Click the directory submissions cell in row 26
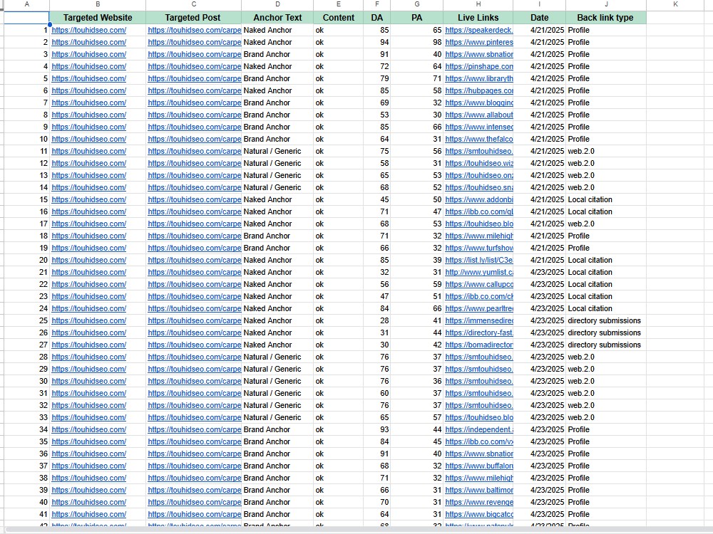Image resolution: width=713 pixels, height=534 pixels. pyautogui.click(x=605, y=333)
